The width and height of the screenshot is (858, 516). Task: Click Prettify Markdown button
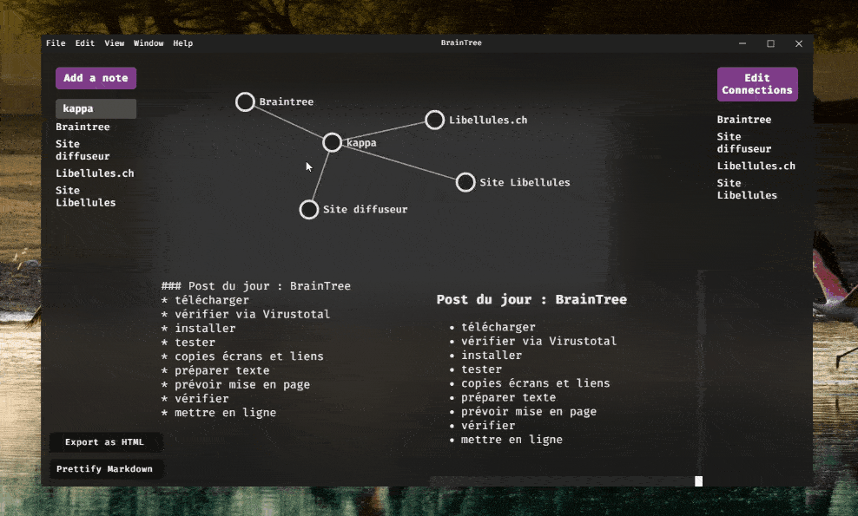click(104, 469)
